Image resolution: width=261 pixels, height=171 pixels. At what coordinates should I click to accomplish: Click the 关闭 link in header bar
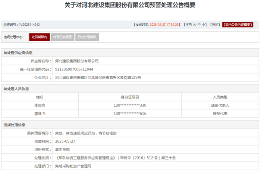(215, 25)
